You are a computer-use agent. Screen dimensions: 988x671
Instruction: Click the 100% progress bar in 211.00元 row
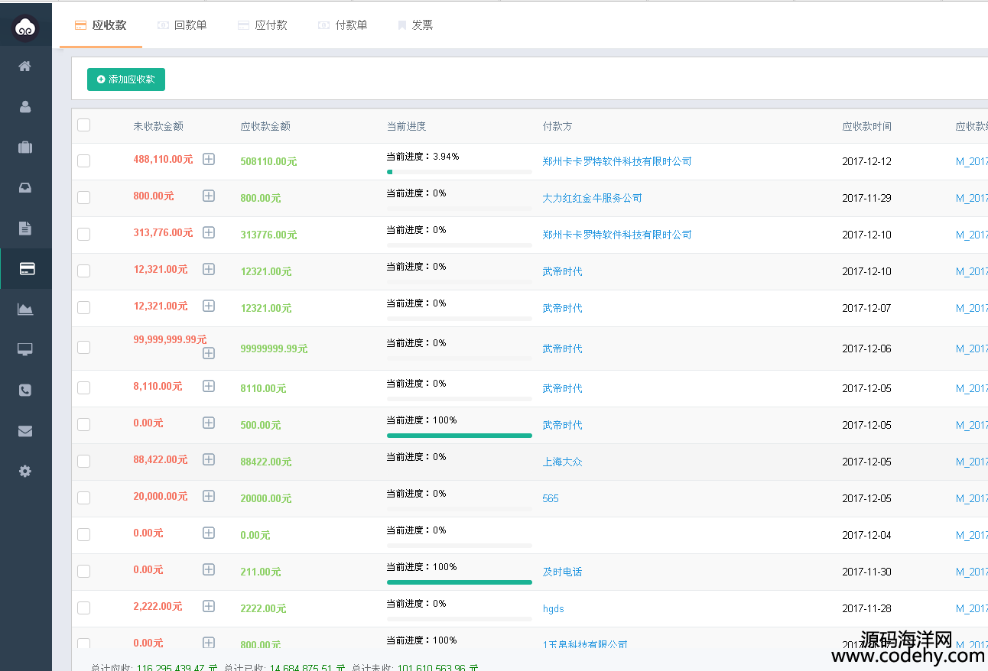pos(460,582)
